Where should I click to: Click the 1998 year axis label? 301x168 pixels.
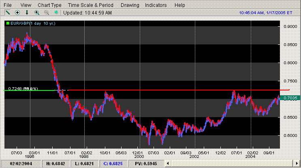[84, 157]
